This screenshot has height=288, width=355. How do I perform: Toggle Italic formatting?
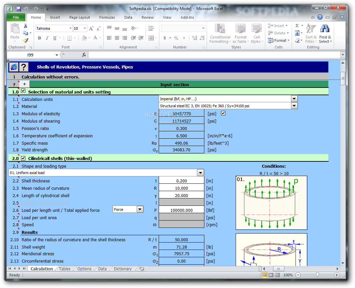[x=47, y=38]
